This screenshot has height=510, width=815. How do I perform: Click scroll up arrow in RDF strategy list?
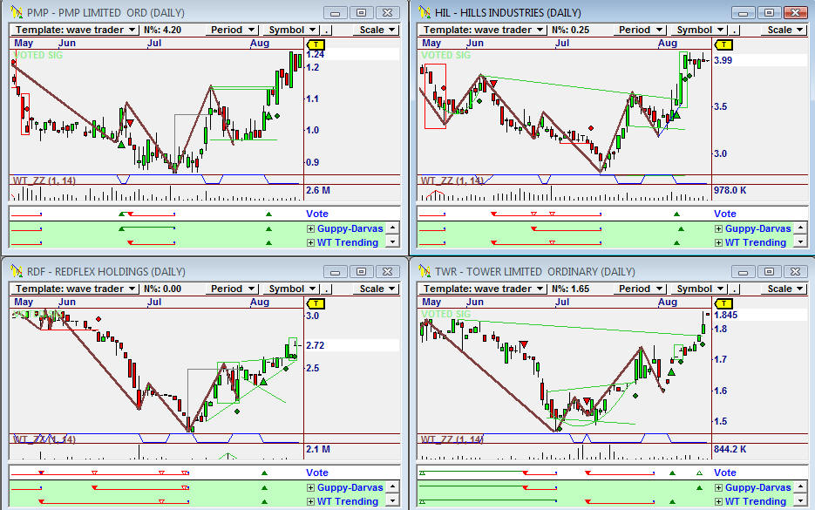click(x=393, y=486)
